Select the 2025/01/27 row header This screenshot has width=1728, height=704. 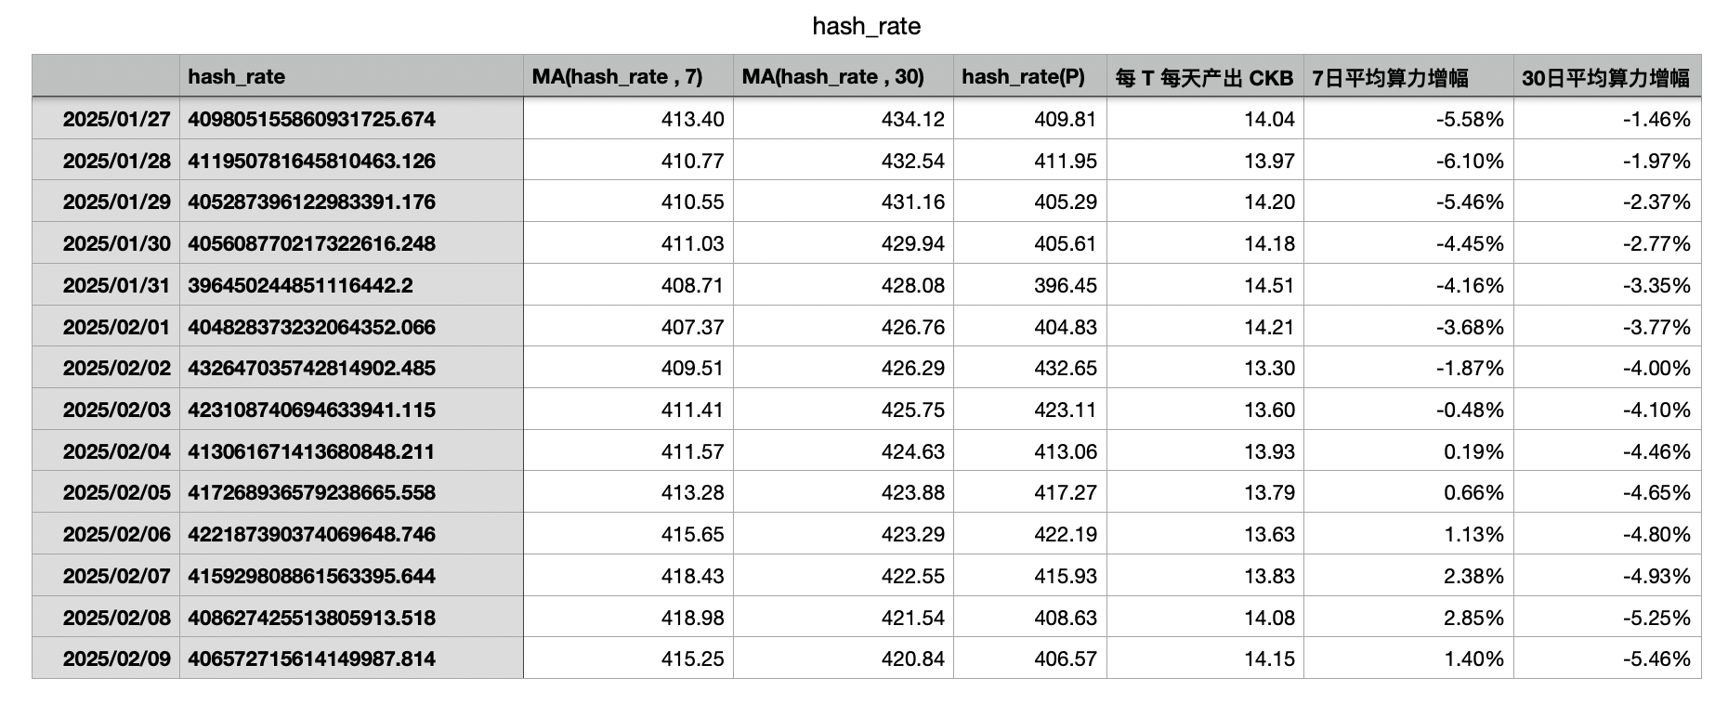click(x=106, y=119)
